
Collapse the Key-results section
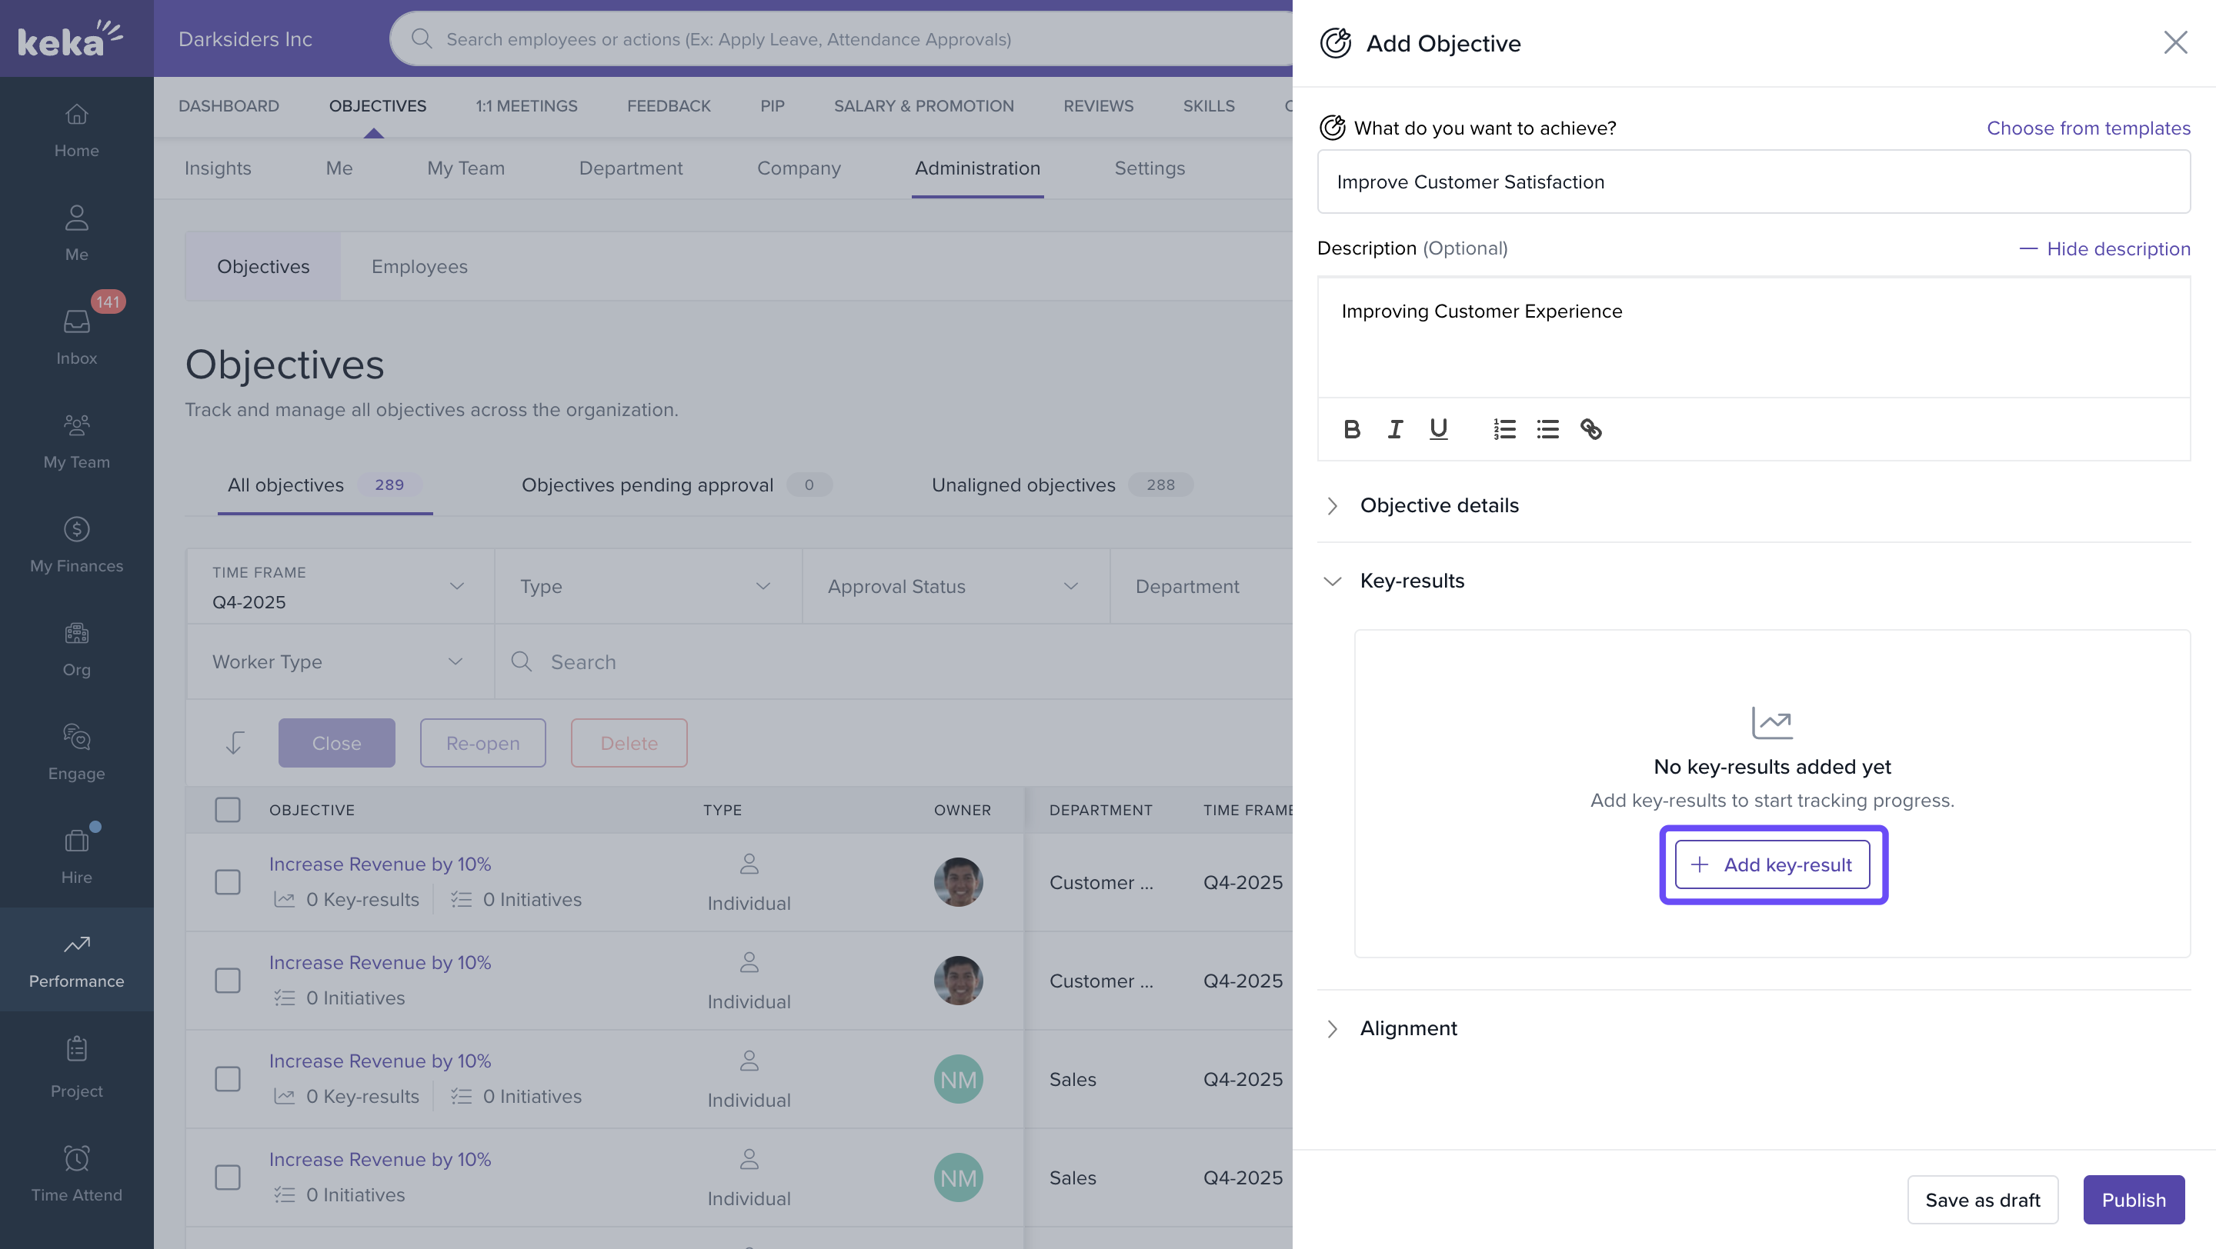click(x=1411, y=581)
